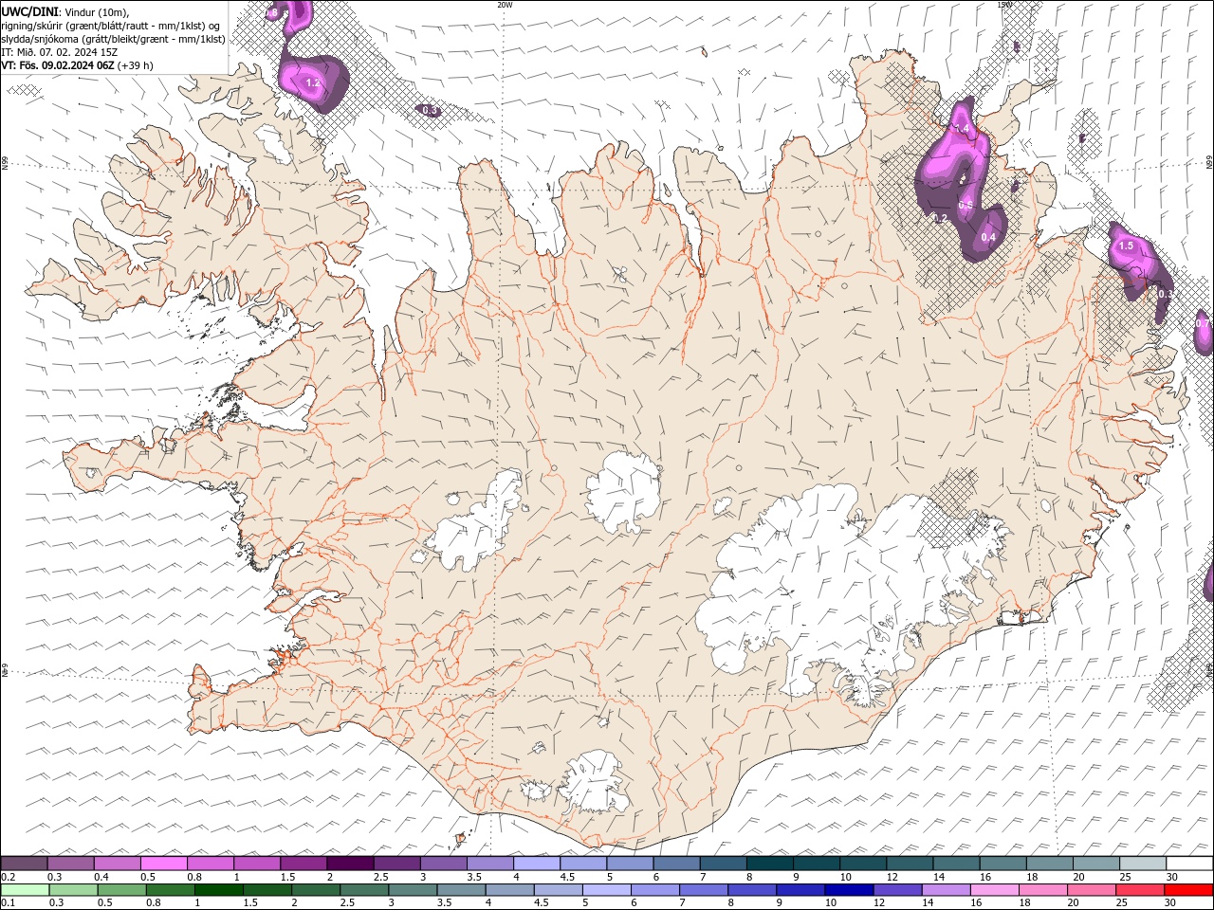
Task: Click the '0.2' label under the top scale
Action: click(x=9, y=877)
